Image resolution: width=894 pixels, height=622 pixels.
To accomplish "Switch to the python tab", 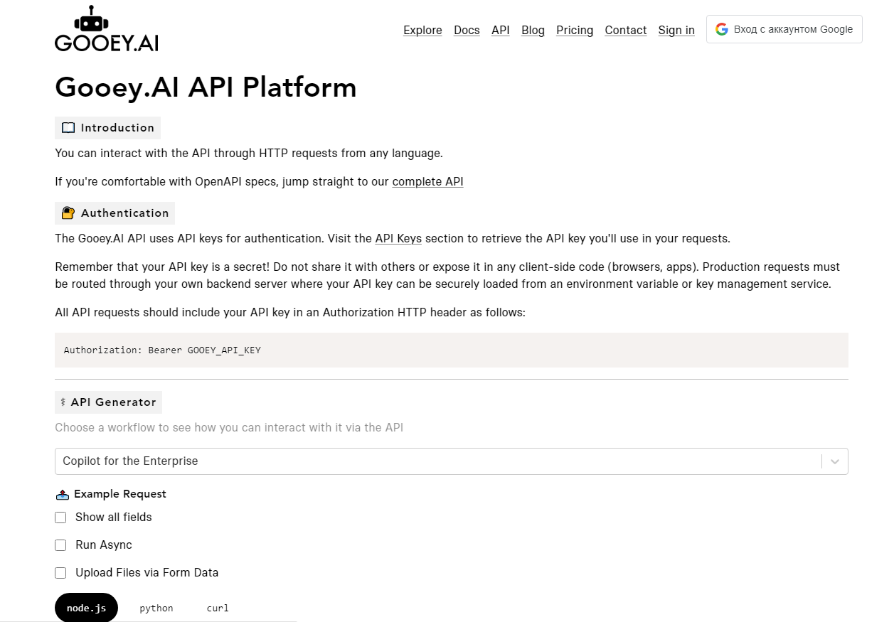I will click(x=156, y=608).
